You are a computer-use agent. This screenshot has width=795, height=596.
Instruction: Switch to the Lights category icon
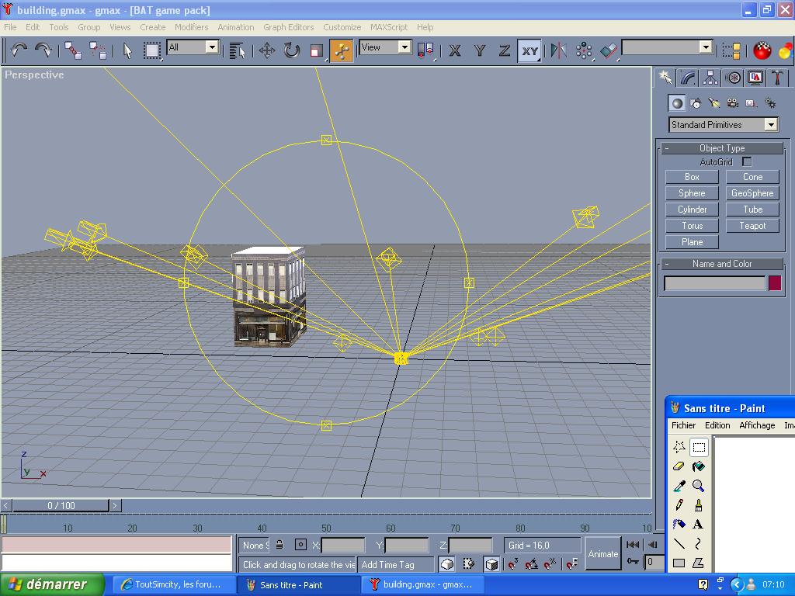click(x=713, y=103)
